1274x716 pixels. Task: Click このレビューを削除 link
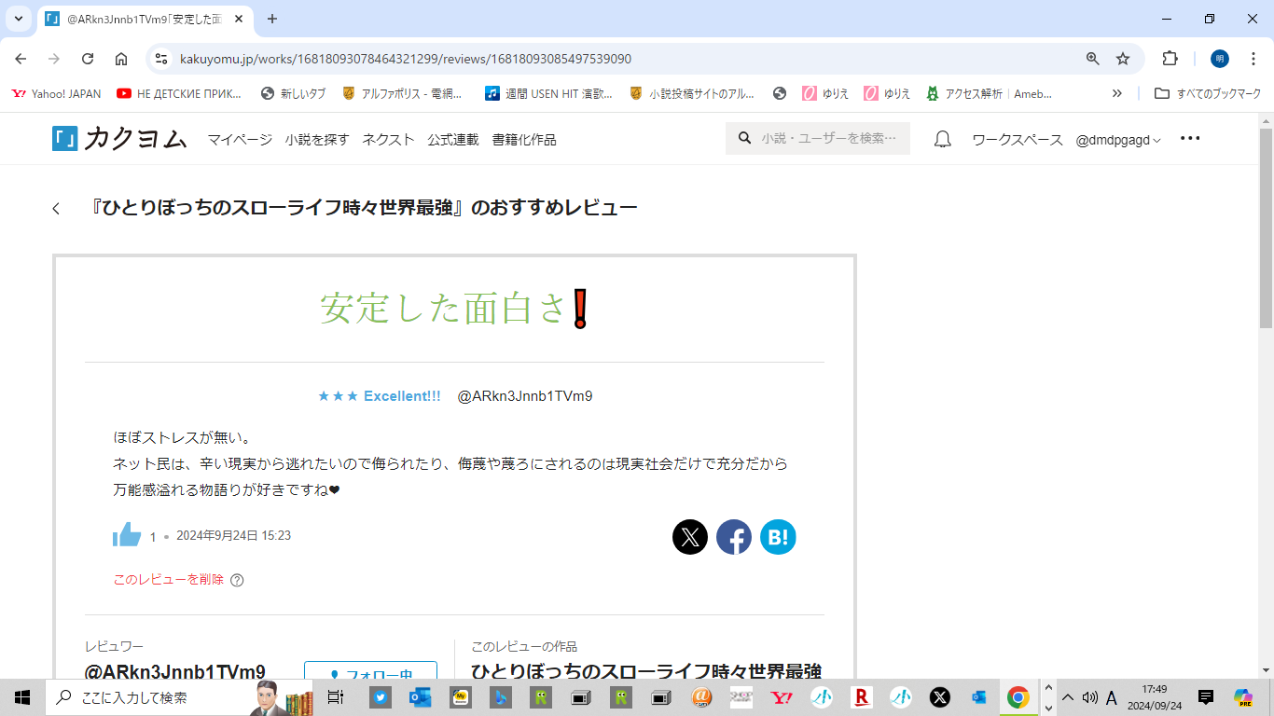point(169,579)
